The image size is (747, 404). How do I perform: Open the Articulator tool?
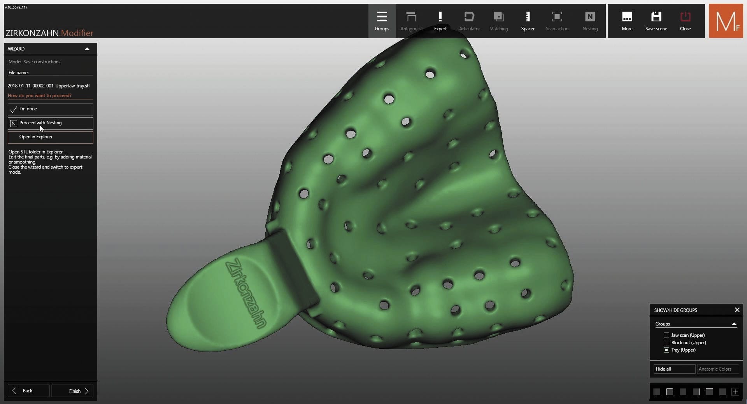click(469, 21)
